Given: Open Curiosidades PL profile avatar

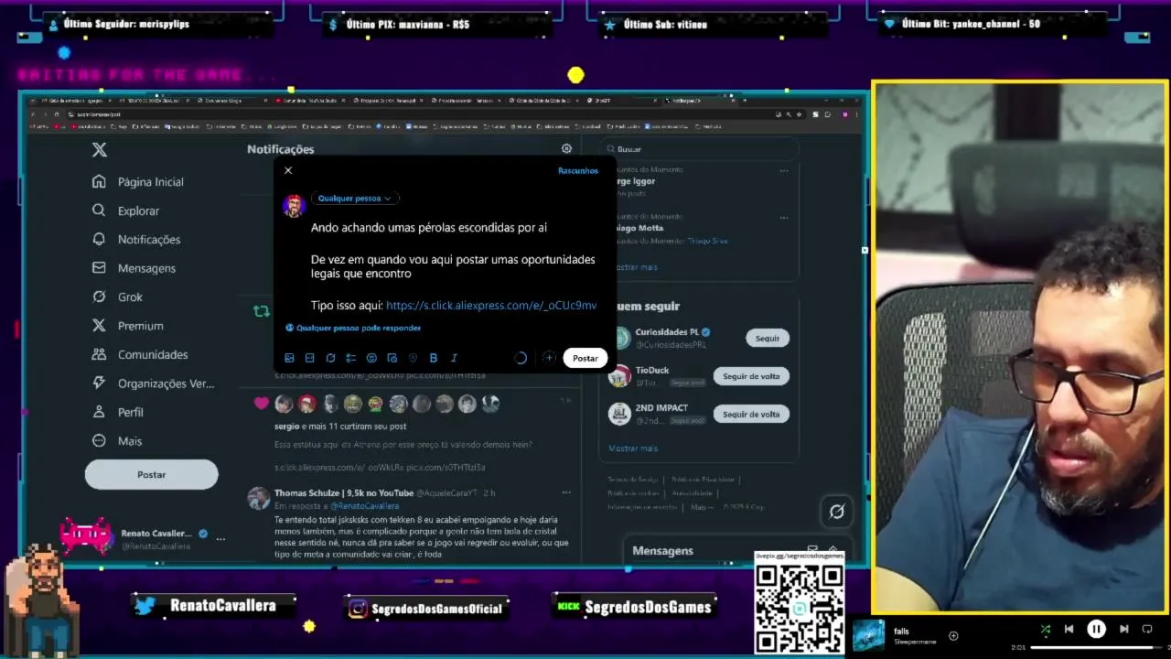Looking at the screenshot, I should [619, 338].
